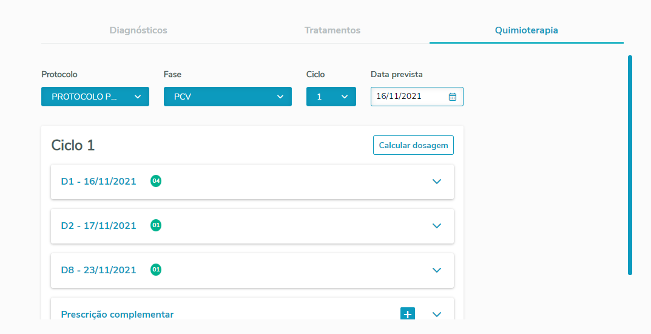Click the plus icon in Prescrição complementar
651x334 pixels.
point(408,314)
